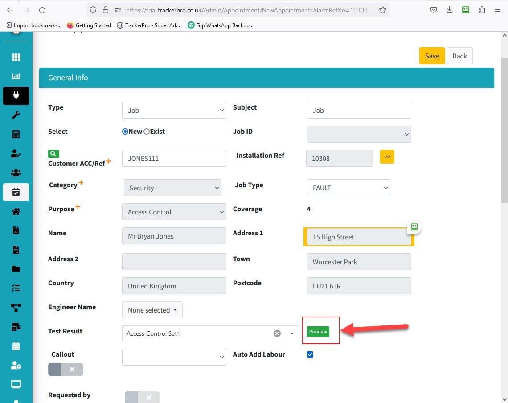
Task: Expand the Job Type dropdown
Action: [348, 188]
